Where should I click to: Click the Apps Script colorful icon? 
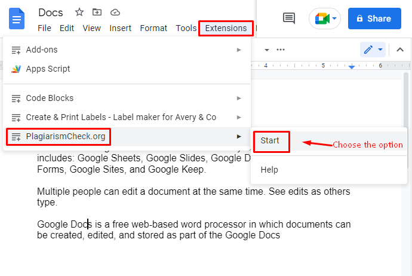16,69
